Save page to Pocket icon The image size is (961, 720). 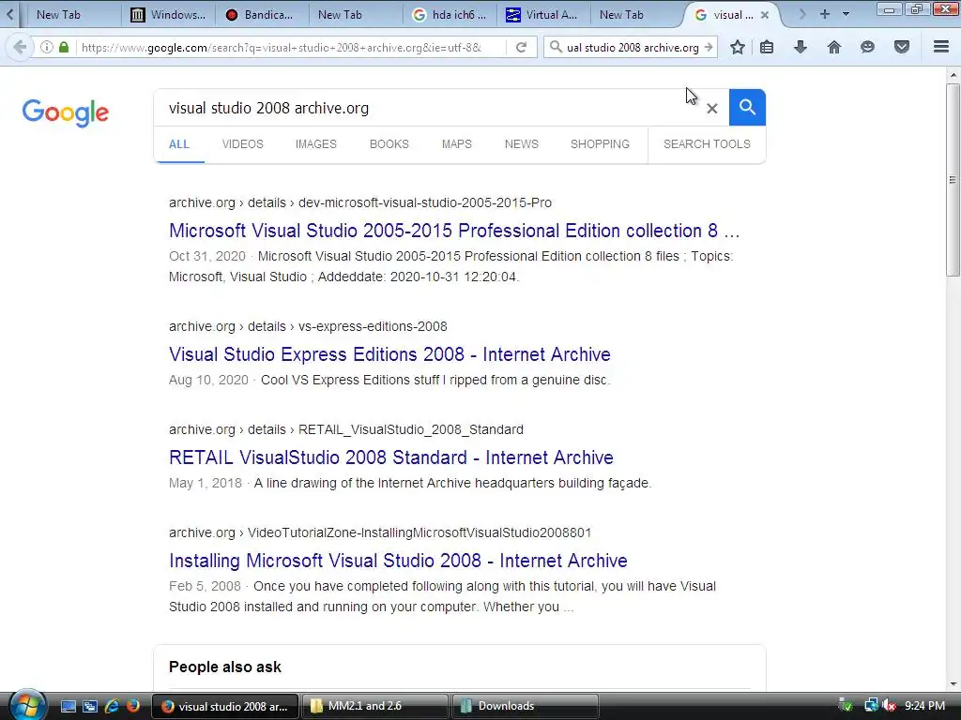(902, 47)
